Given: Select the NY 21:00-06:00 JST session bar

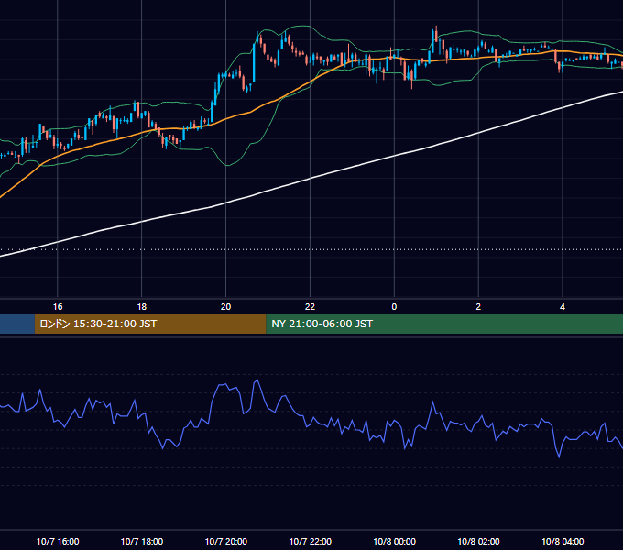Looking at the screenshot, I should click(444, 324).
